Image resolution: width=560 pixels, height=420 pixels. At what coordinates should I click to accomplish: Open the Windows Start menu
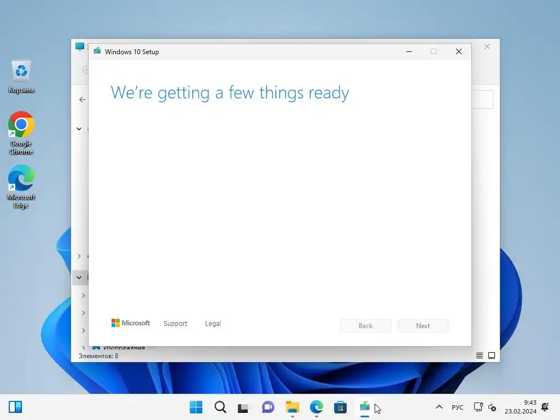(196, 407)
